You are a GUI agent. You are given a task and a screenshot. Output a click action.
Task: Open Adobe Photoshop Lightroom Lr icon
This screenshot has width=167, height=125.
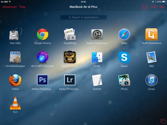[70, 80]
